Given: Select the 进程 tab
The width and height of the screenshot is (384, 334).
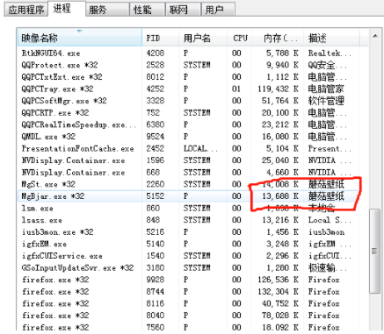Looking at the screenshot, I should (x=67, y=9).
